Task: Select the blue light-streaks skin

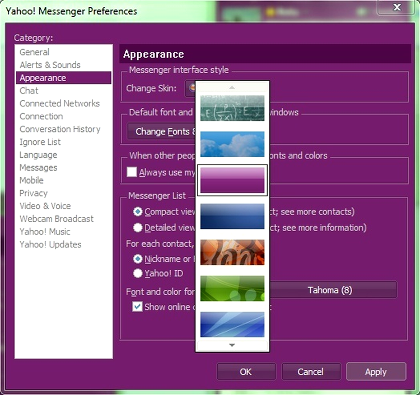Action: coord(232,325)
